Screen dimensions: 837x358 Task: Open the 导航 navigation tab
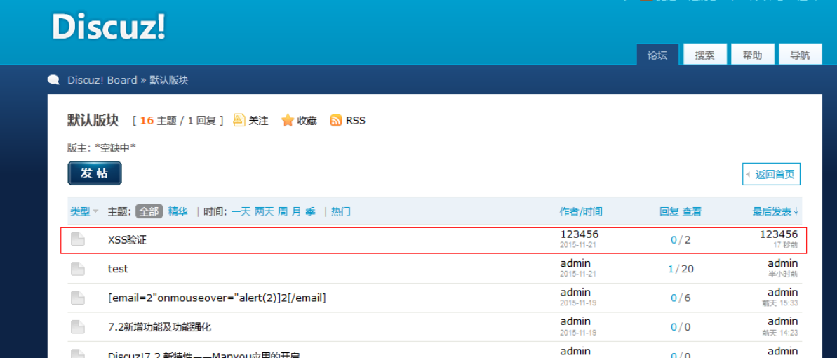[x=800, y=55]
